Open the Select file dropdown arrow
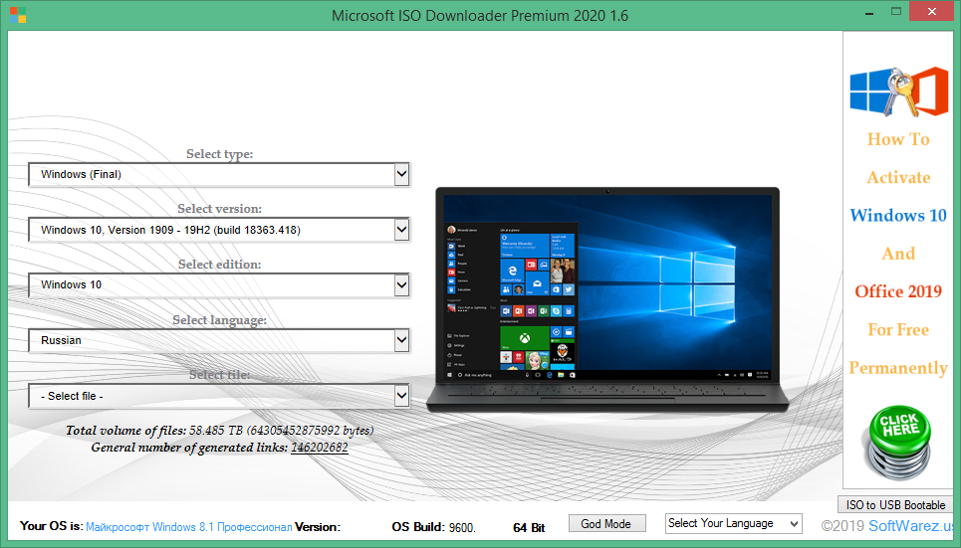Screen dimensions: 961x548 pyautogui.click(x=401, y=396)
